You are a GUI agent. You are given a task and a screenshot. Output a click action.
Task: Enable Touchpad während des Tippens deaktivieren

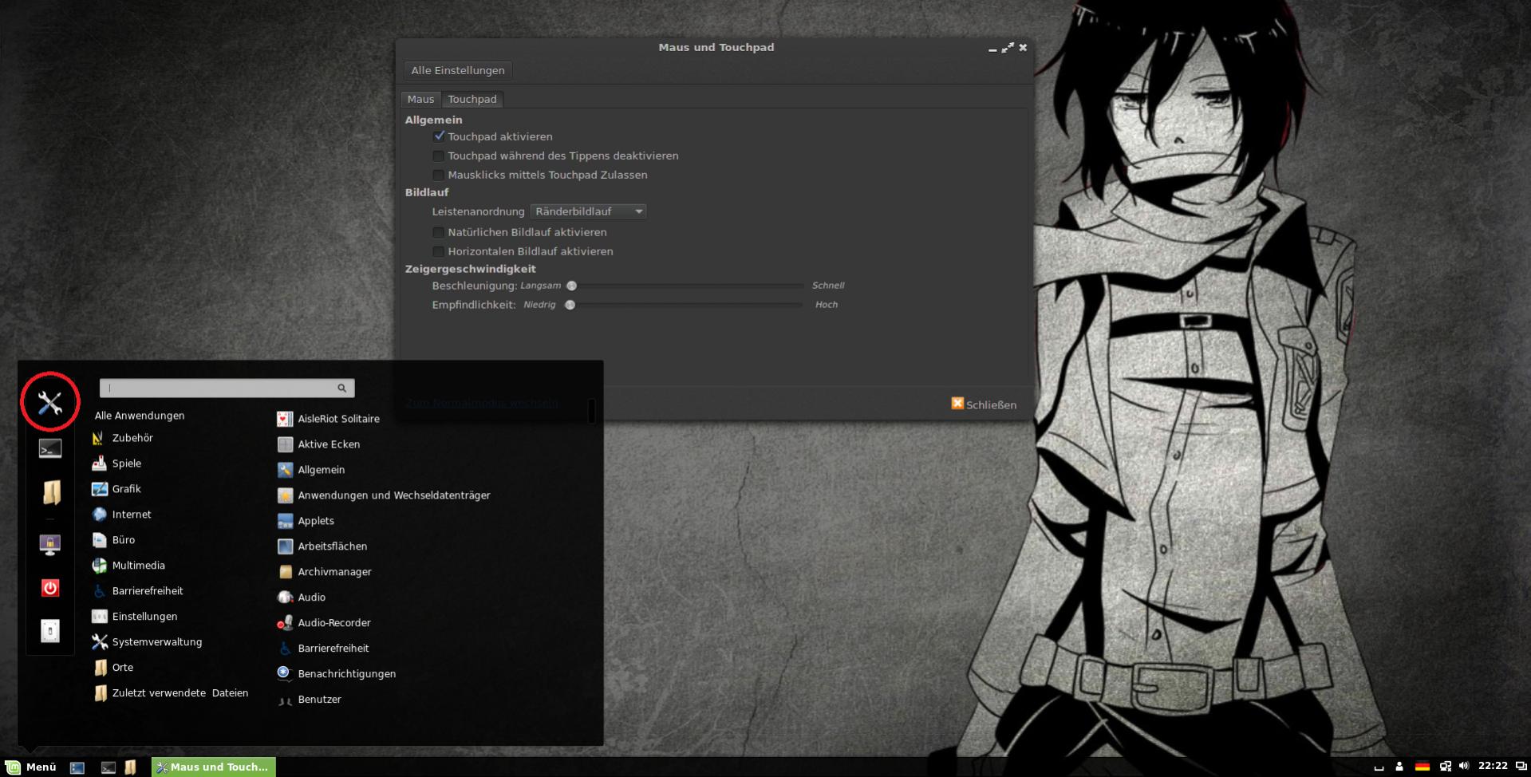coord(438,156)
